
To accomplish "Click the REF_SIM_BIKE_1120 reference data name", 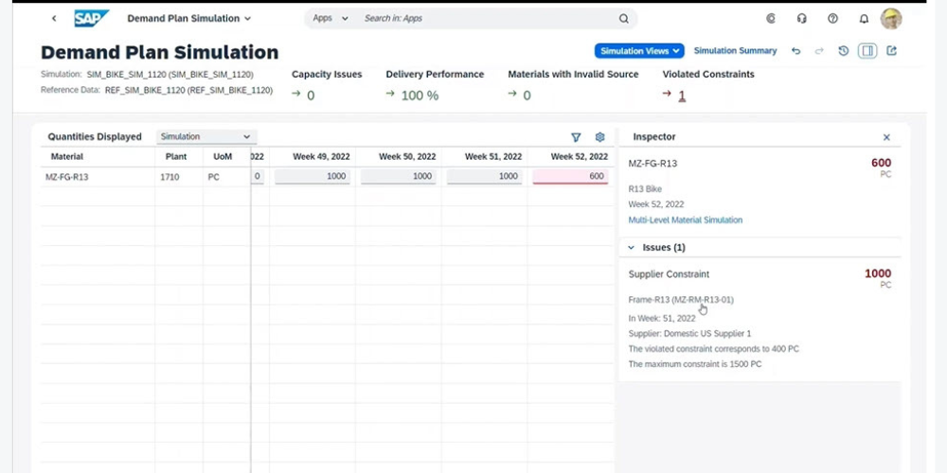I will point(188,91).
